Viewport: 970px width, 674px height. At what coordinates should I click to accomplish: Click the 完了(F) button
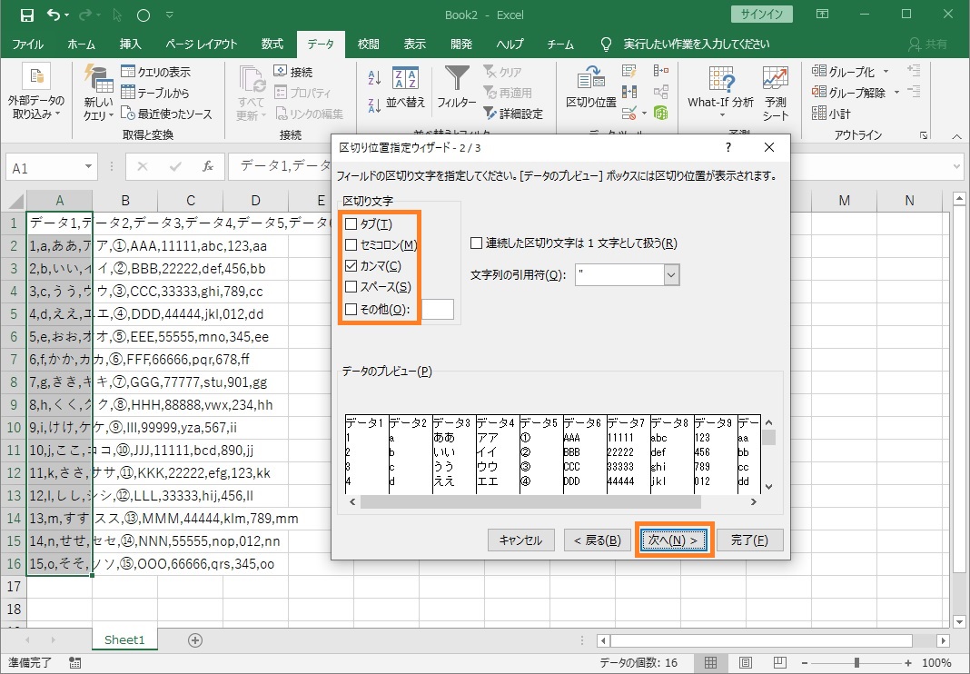pyautogui.click(x=749, y=540)
